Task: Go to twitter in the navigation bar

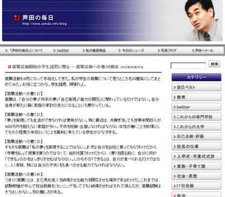Action: (x=63, y=51)
